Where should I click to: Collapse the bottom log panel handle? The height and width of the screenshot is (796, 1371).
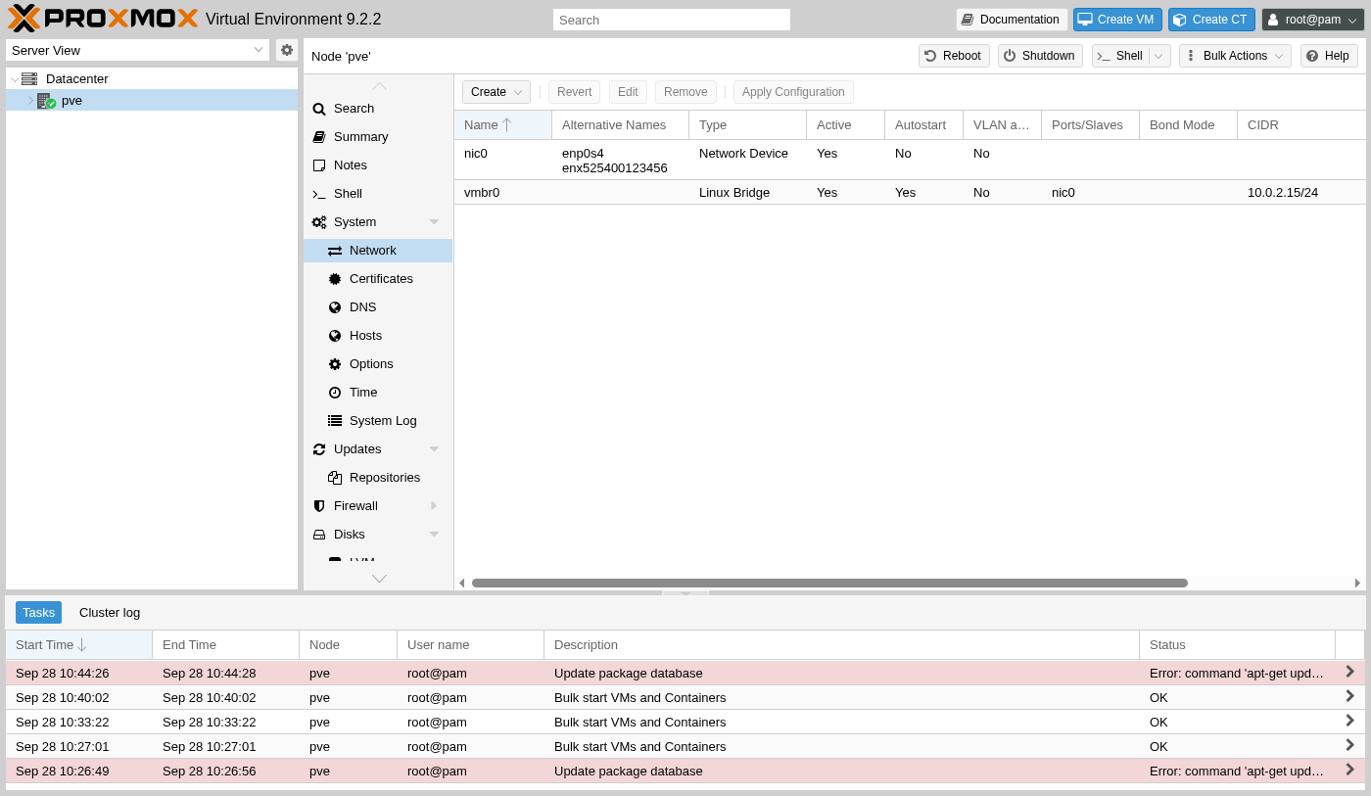685,592
